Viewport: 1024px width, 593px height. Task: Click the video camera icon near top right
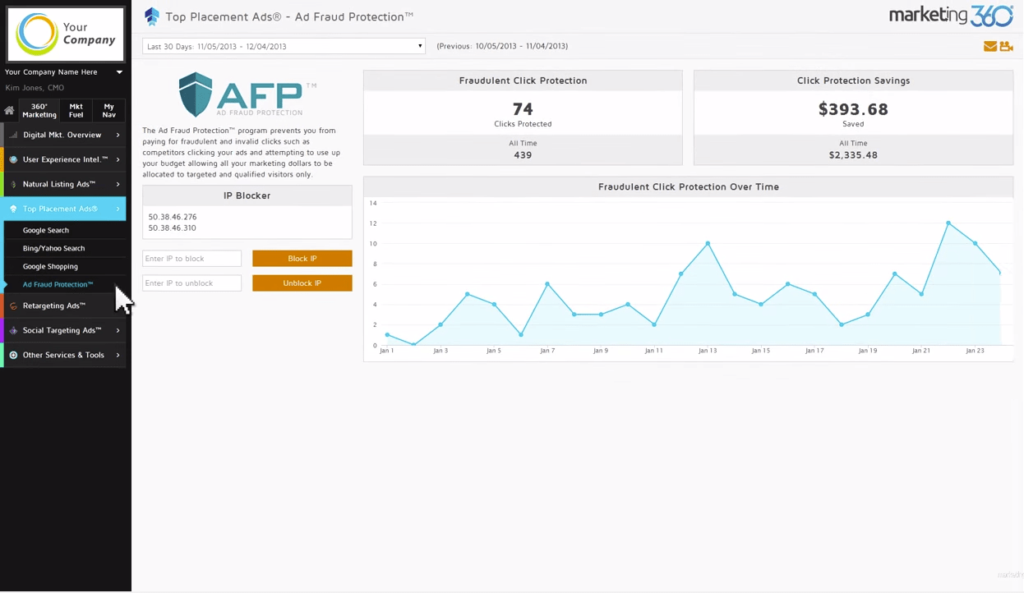1007,47
